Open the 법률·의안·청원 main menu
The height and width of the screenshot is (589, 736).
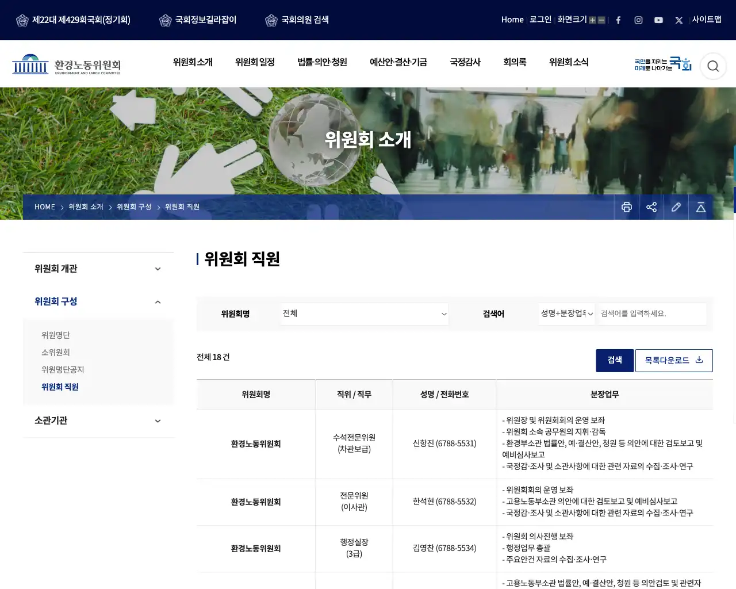point(322,62)
